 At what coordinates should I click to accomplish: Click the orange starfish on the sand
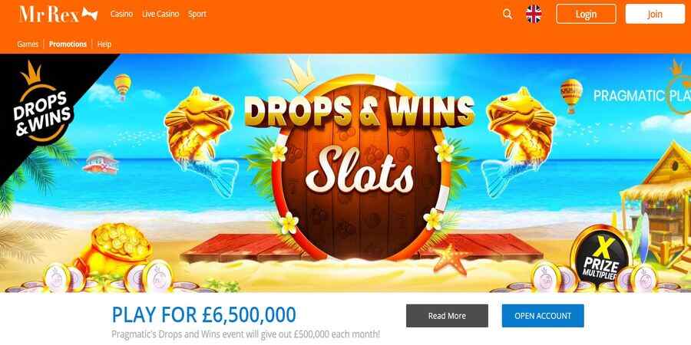coord(449,258)
